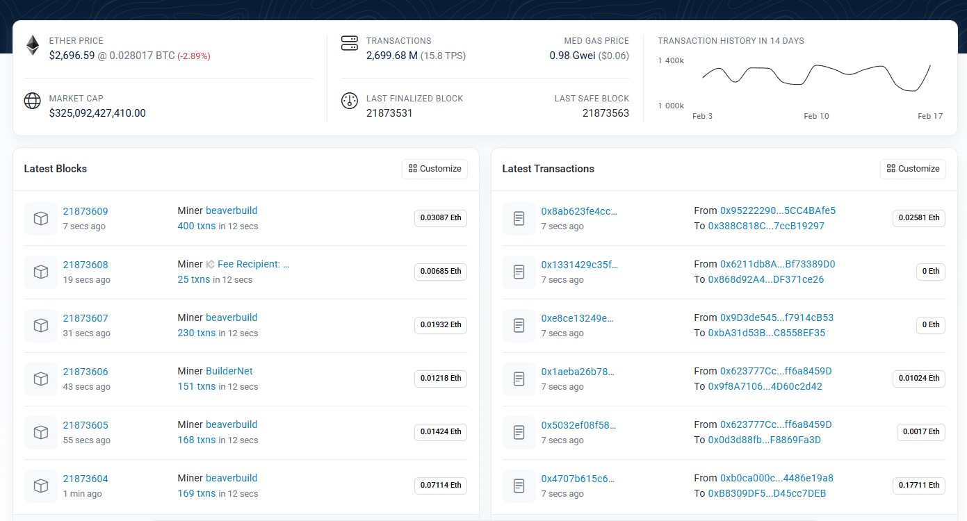Open transaction 0x1331429c35f
The height and width of the screenshot is (521, 967).
(579, 265)
